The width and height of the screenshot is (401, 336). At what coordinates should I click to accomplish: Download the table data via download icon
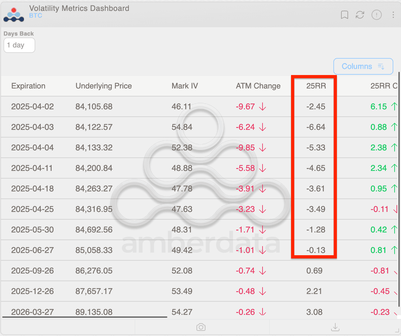click(335, 327)
